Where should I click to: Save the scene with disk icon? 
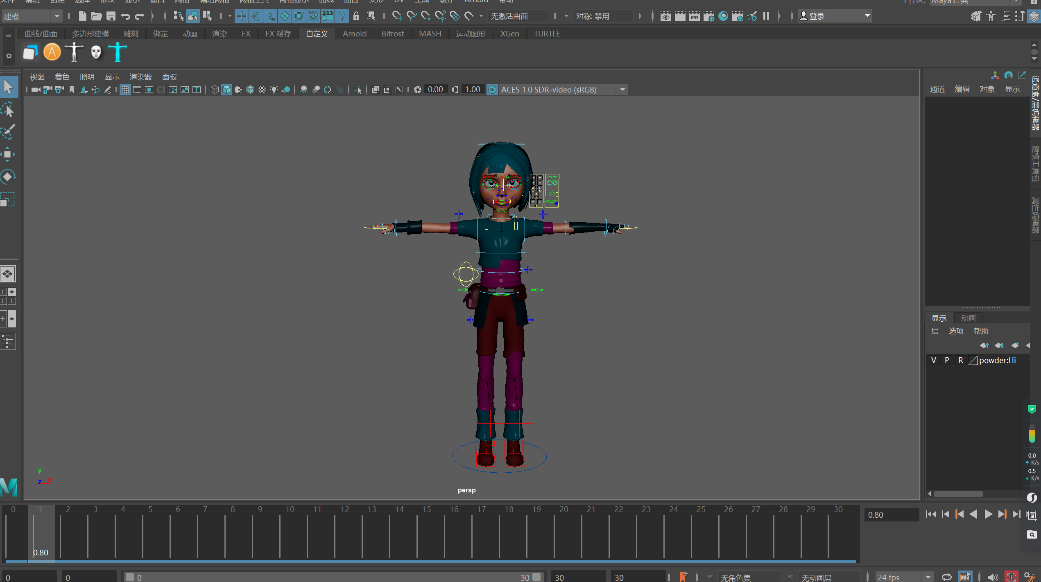(111, 16)
